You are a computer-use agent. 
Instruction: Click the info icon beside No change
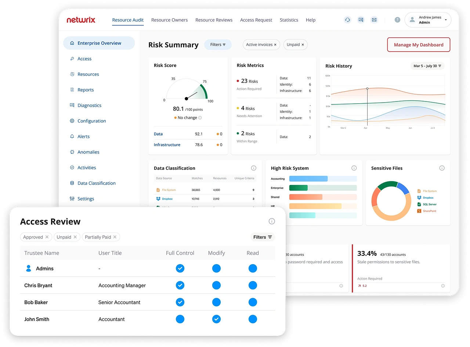pyautogui.click(x=200, y=118)
